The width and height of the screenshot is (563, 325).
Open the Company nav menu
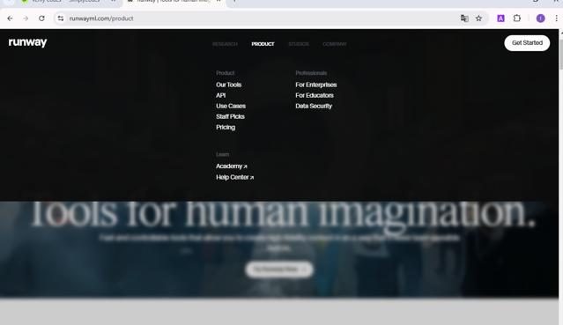coord(334,44)
